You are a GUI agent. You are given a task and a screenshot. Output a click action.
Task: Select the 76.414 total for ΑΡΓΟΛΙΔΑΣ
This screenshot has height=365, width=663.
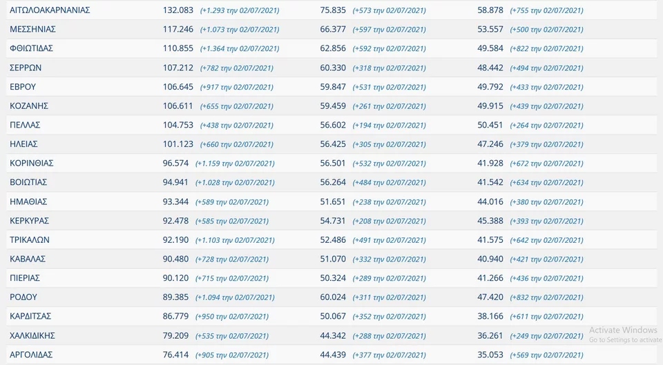tap(177, 355)
